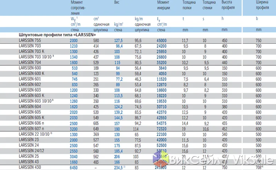Click inertia value 42000 in LARSSEN 23 row

point(161,140)
